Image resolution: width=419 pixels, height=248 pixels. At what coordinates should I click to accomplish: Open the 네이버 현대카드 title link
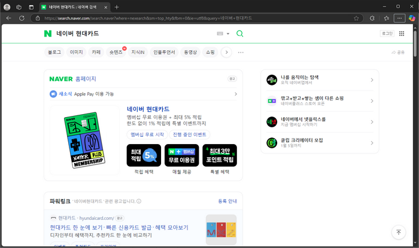[x=148, y=109]
